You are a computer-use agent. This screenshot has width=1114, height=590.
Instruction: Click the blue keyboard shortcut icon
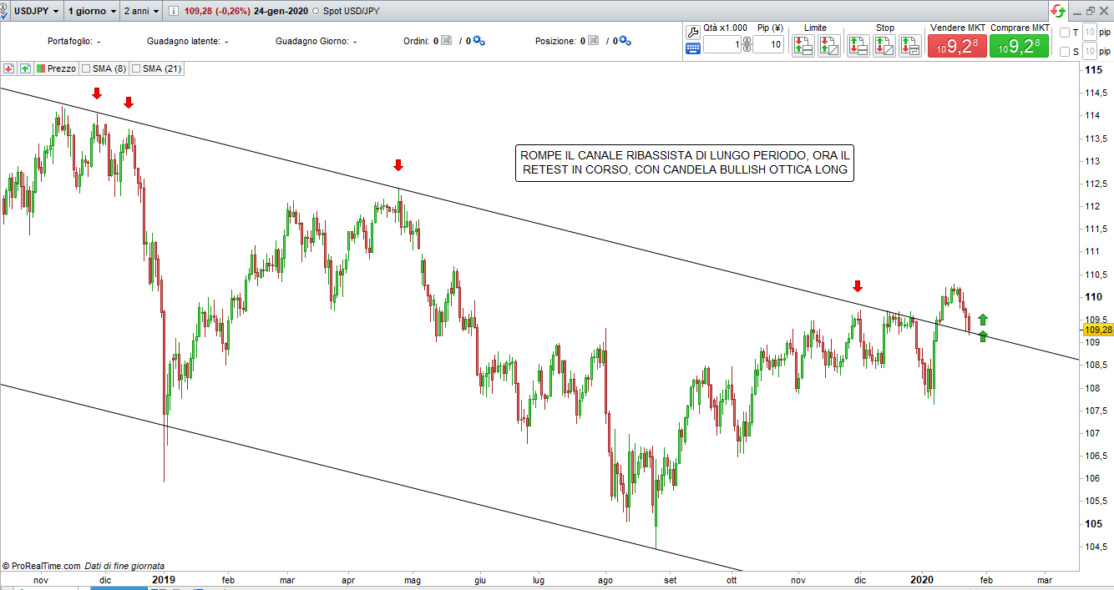tap(693, 48)
